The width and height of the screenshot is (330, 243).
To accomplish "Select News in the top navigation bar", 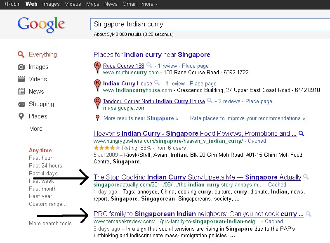I will coord(111,4).
